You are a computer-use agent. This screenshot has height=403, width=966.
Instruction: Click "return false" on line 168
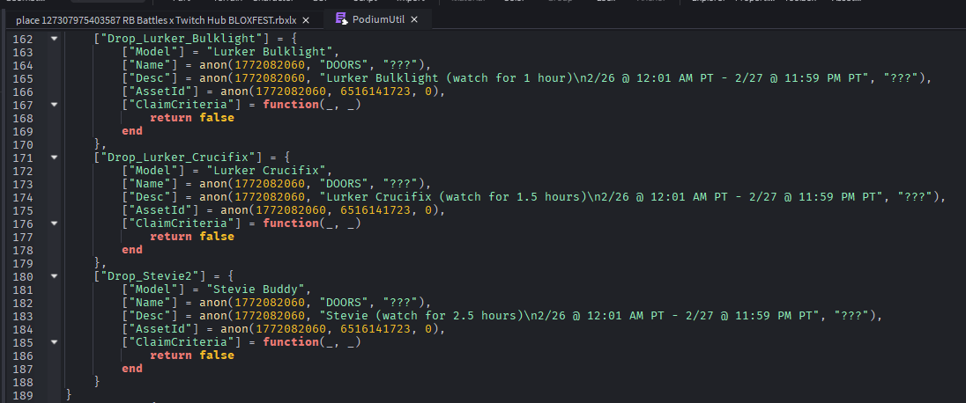[x=192, y=118]
